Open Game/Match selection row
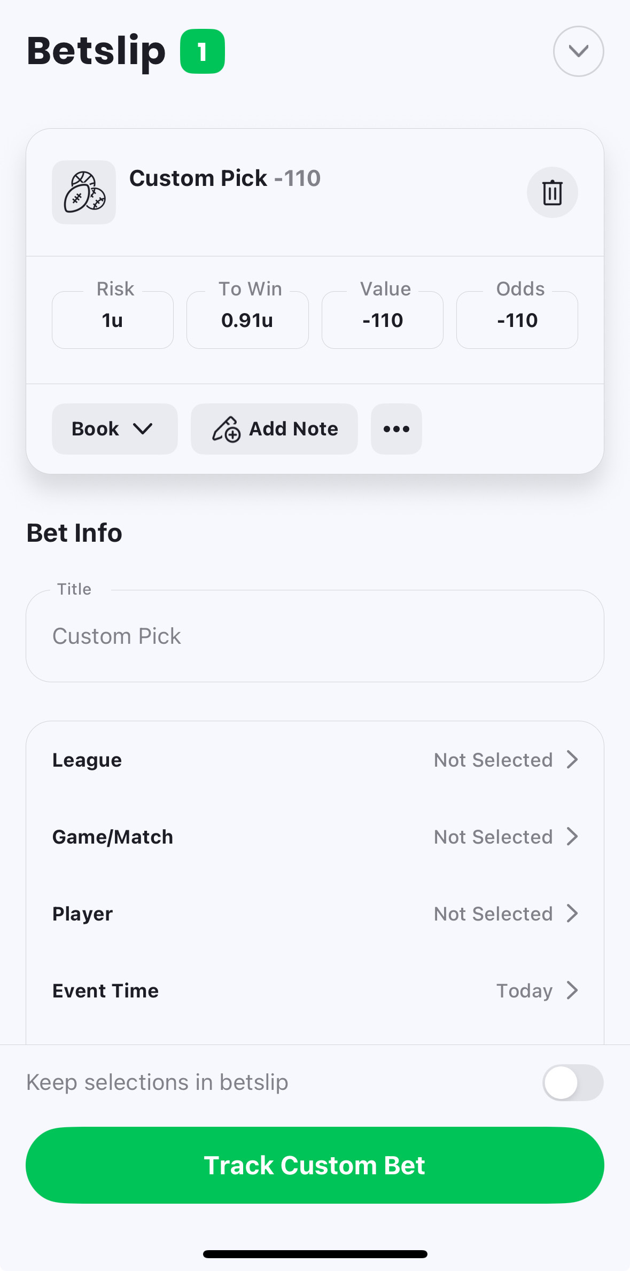The width and height of the screenshot is (630, 1271). click(315, 837)
